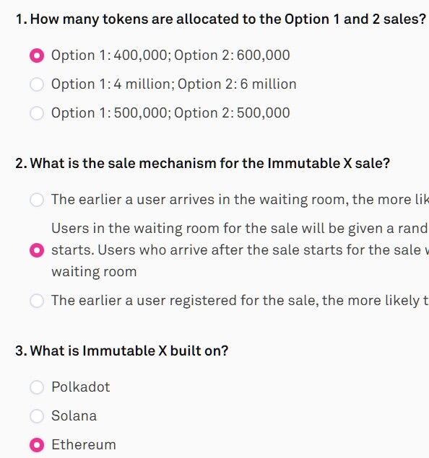
Task: Click the 'Ethereum' answer label
Action: (x=84, y=444)
